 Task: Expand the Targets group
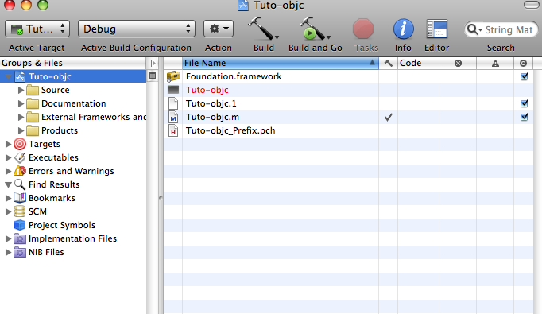coord(8,144)
